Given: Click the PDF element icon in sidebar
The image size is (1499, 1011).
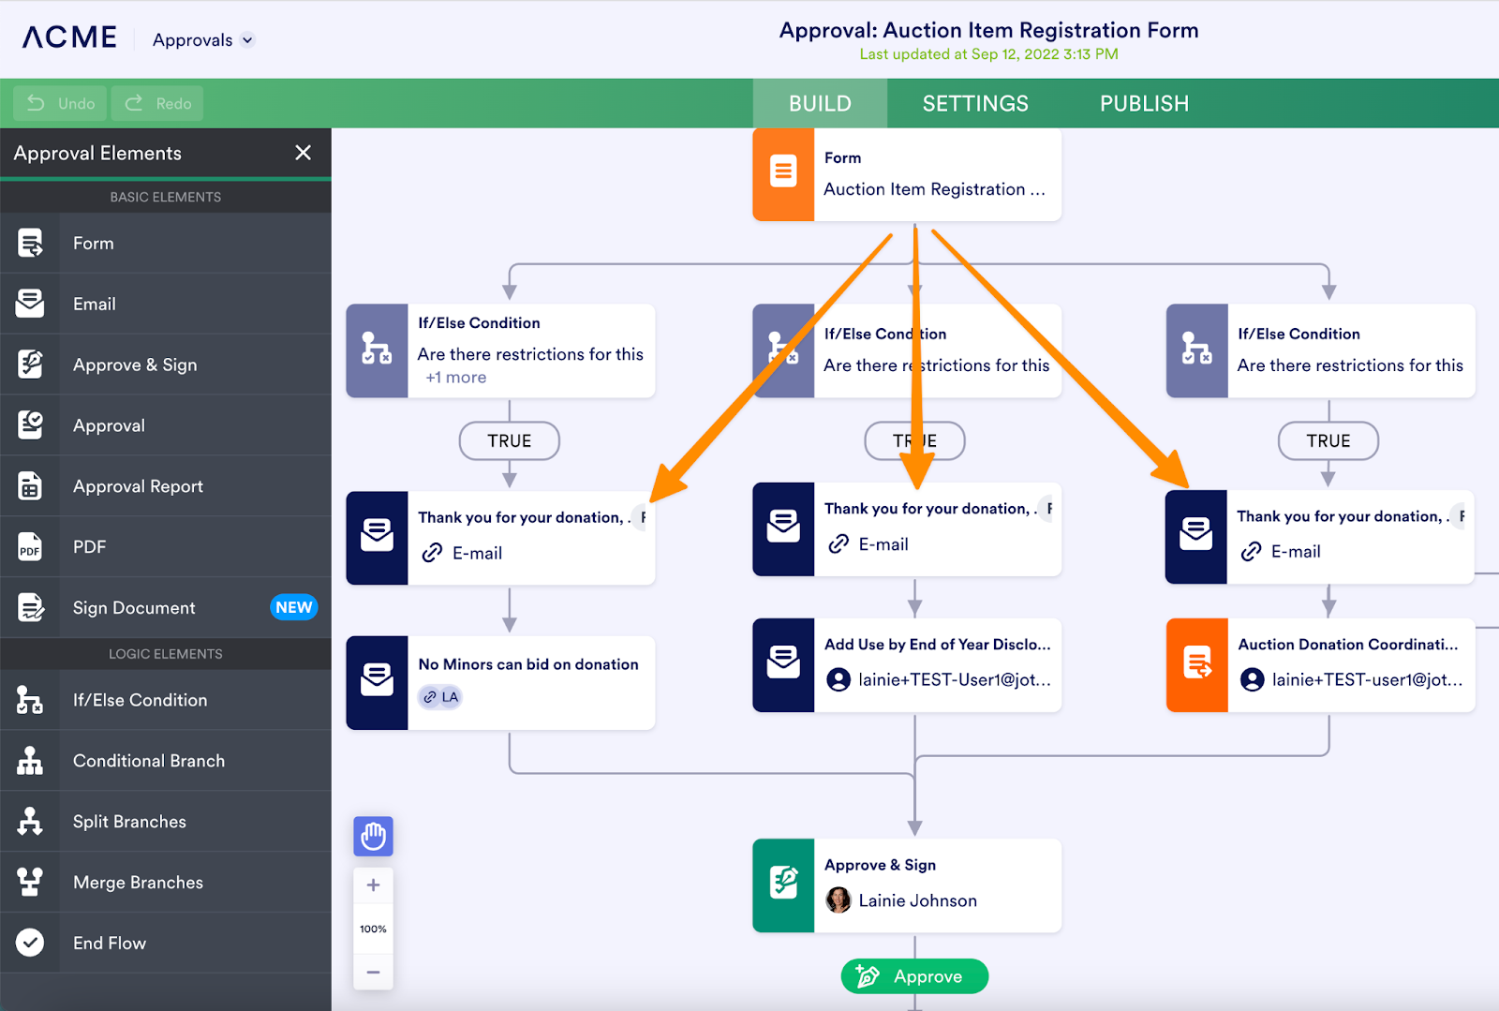Looking at the screenshot, I should click(30, 547).
